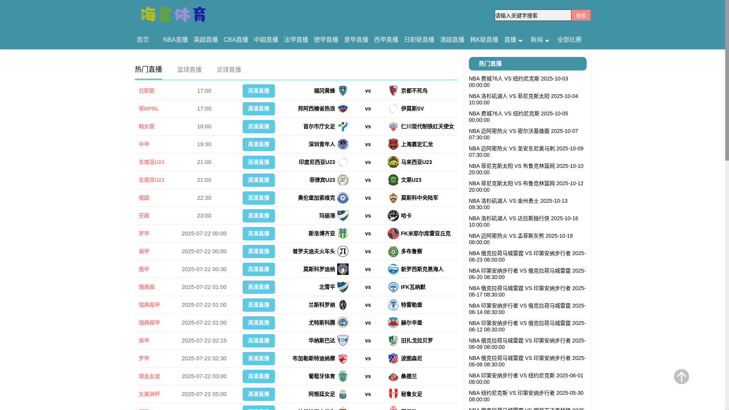Screen dimensions: 729x410
Task: Open the 德甲直播 nav item
Action: tap(326, 40)
